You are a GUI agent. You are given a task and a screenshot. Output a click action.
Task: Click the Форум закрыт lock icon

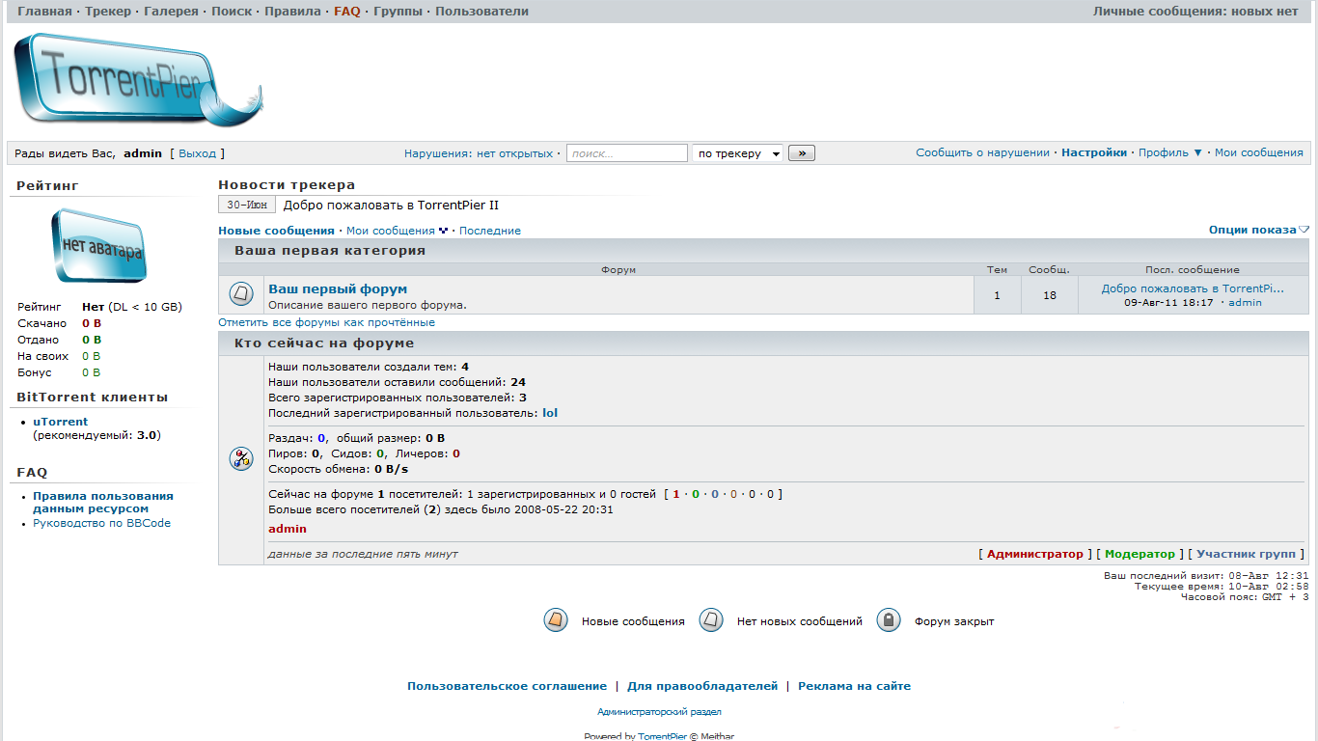[x=889, y=620]
